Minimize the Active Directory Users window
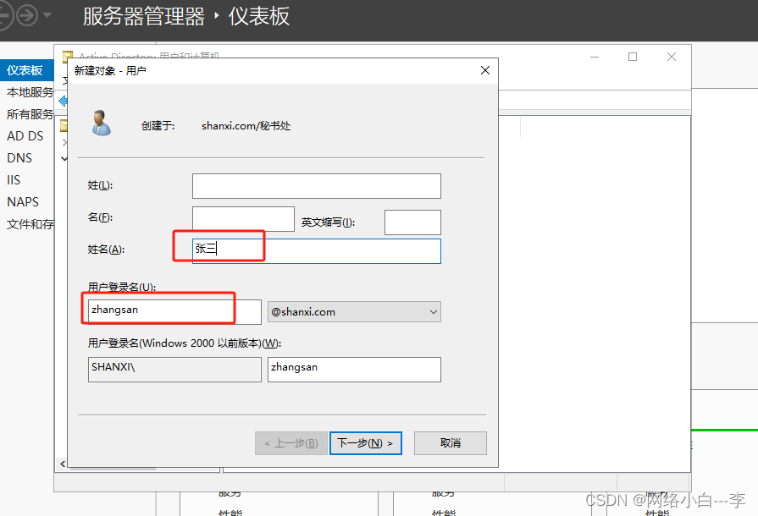 (595, 57)
